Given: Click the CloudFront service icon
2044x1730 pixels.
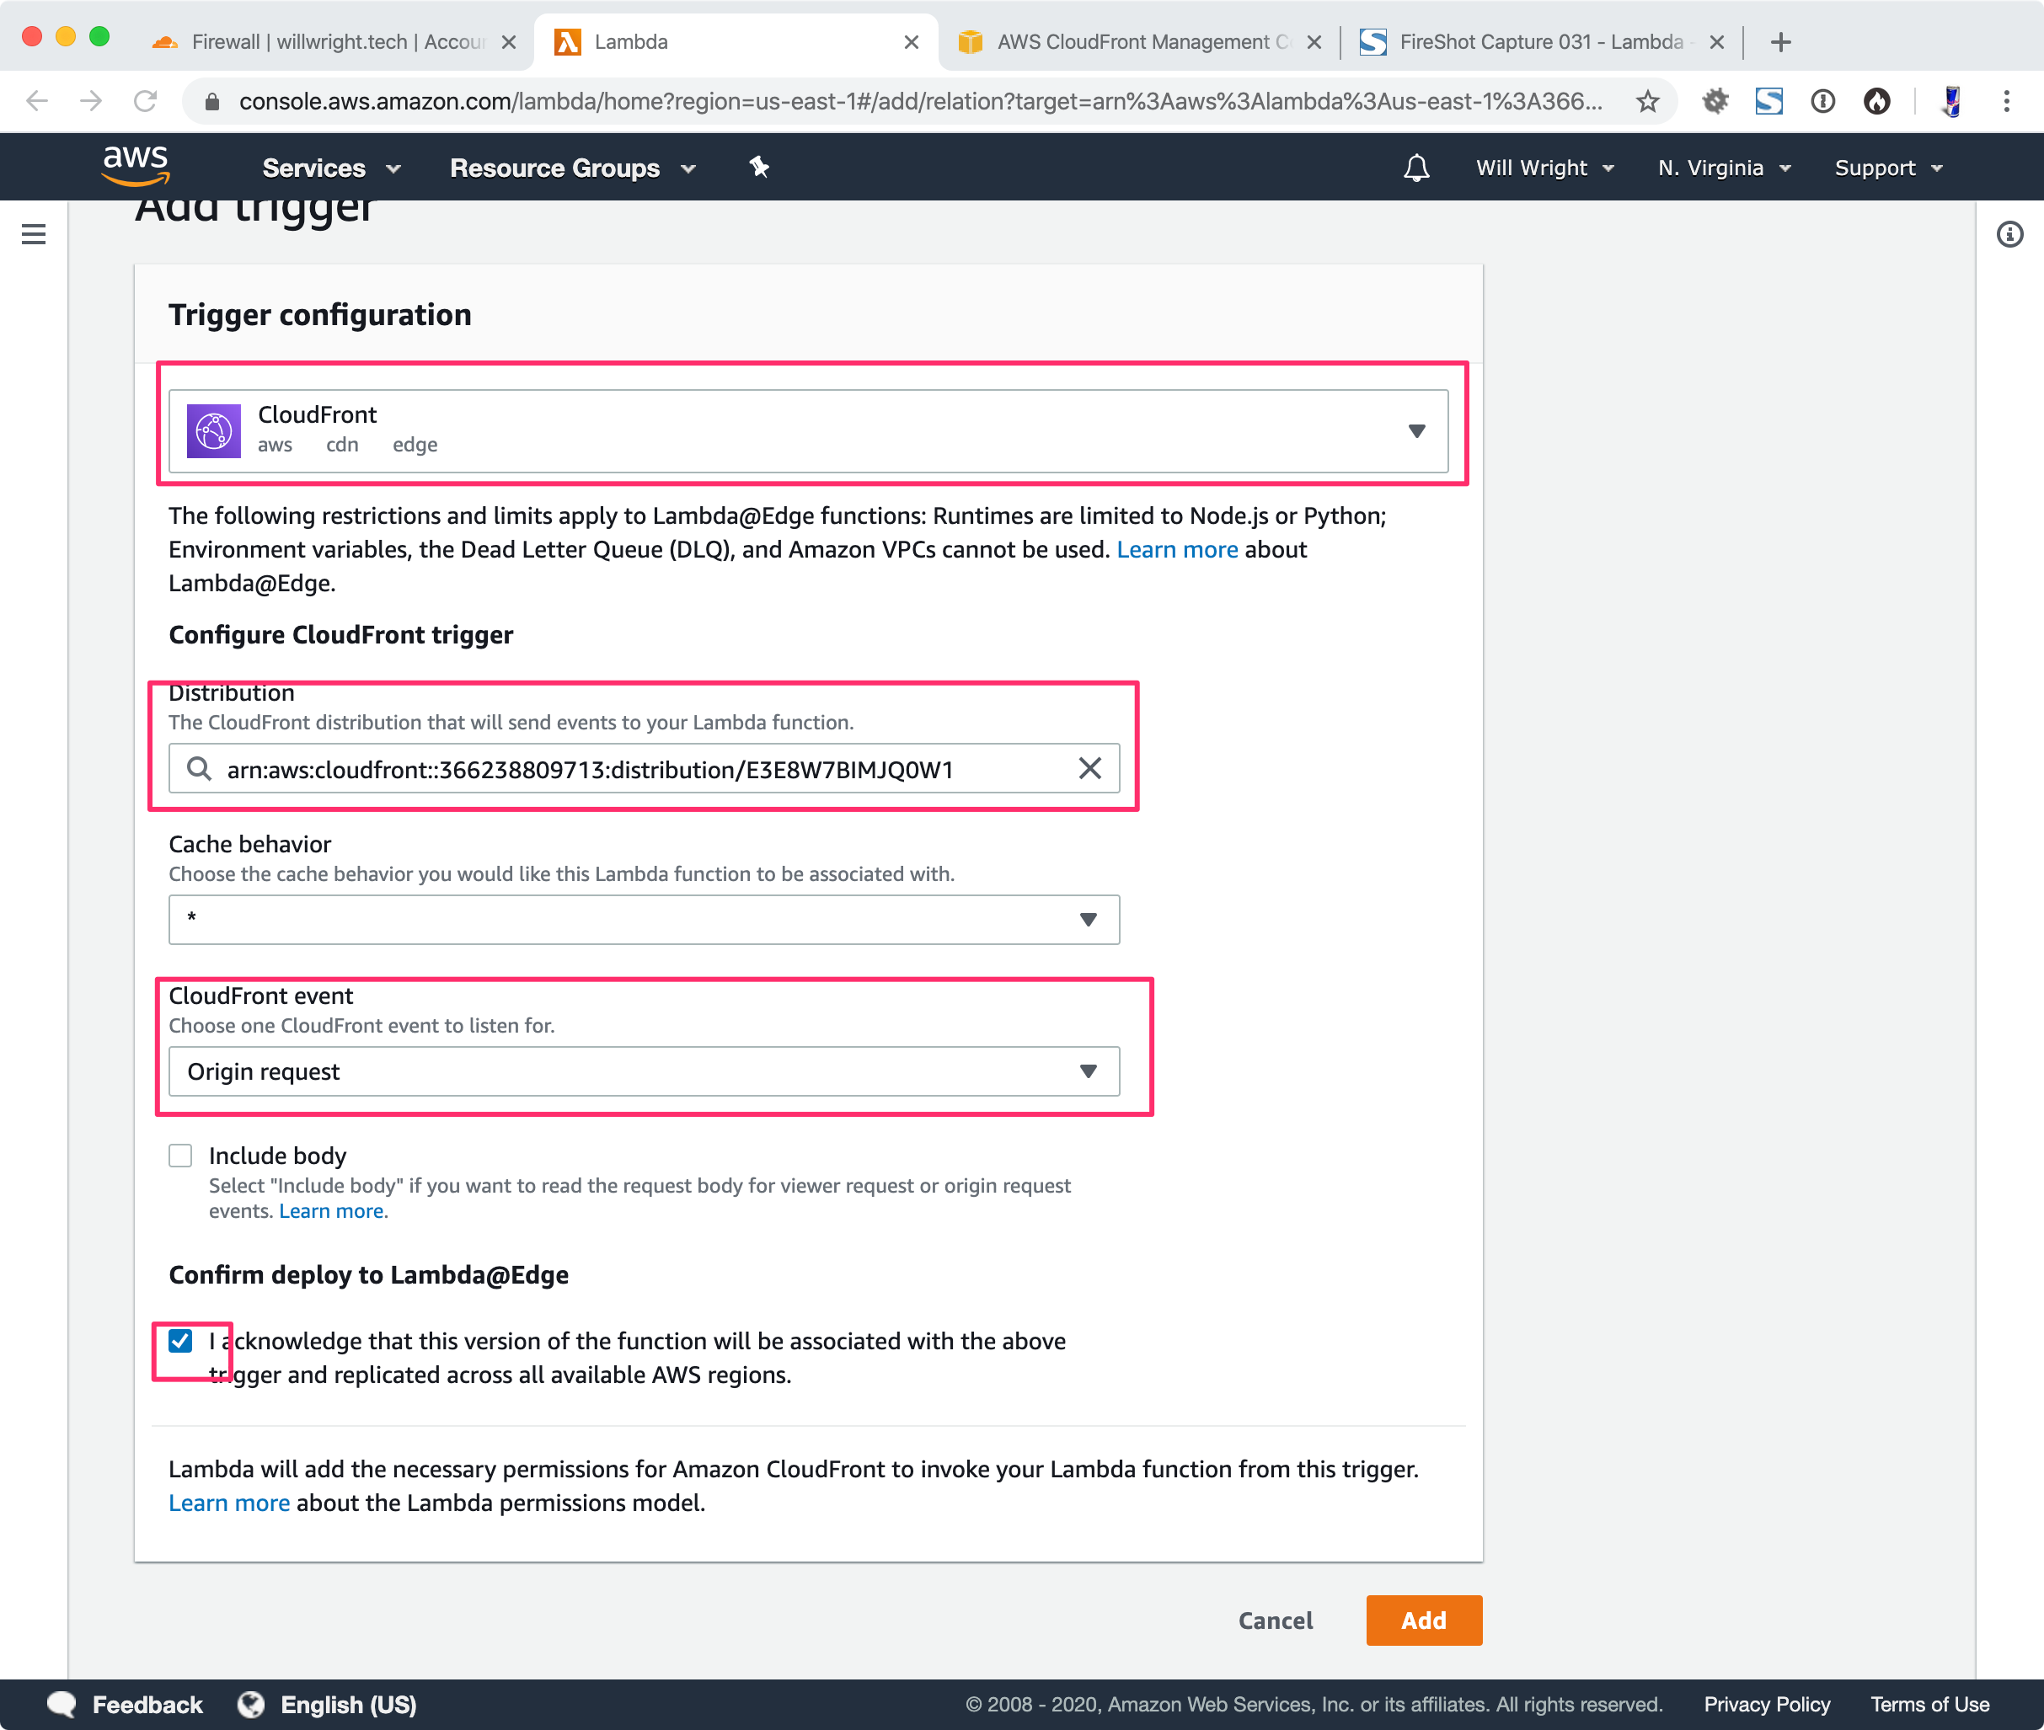Looking at the screenshot, I should (x=214, y=430).
